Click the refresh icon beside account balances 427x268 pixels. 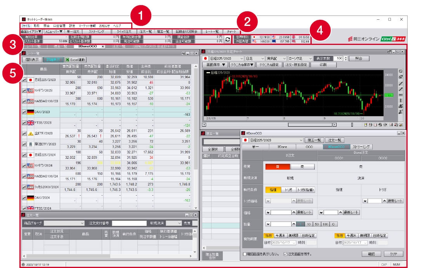pyautogui.click(x=227, y=39)
